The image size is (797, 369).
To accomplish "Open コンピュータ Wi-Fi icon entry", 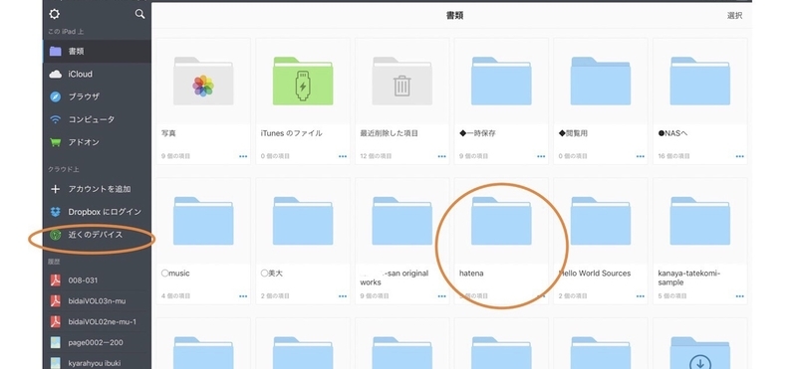I will (97, 119).
